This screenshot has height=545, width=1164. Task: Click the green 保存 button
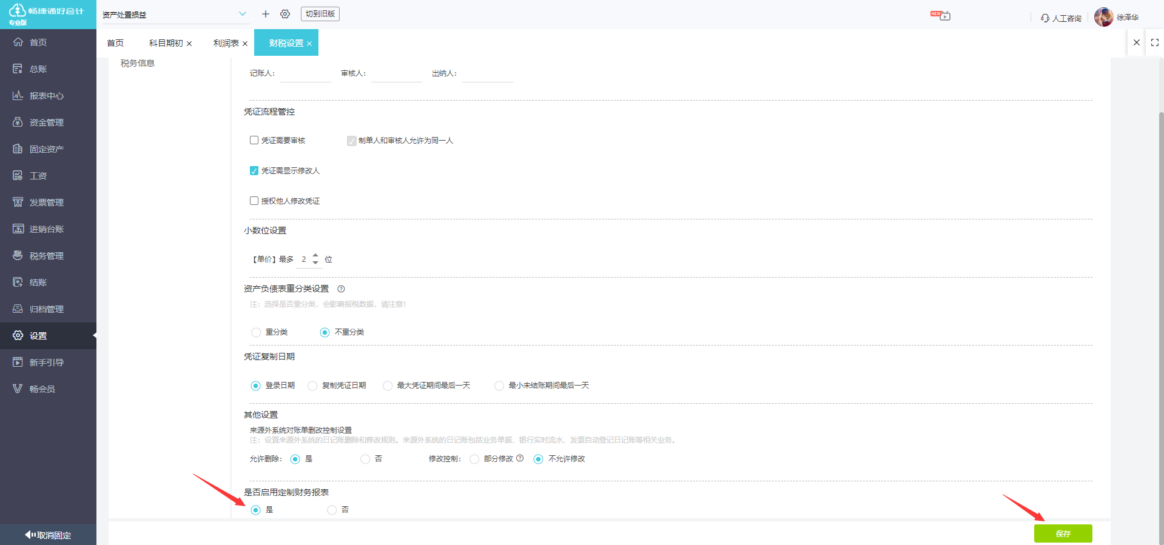tap(1063, 533)
